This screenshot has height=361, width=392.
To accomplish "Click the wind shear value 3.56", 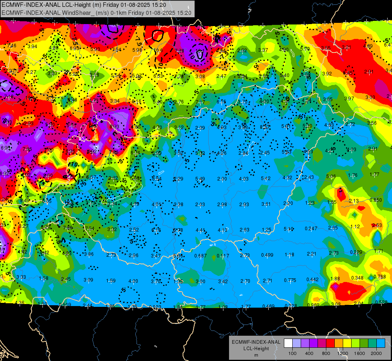I will 372,123.
